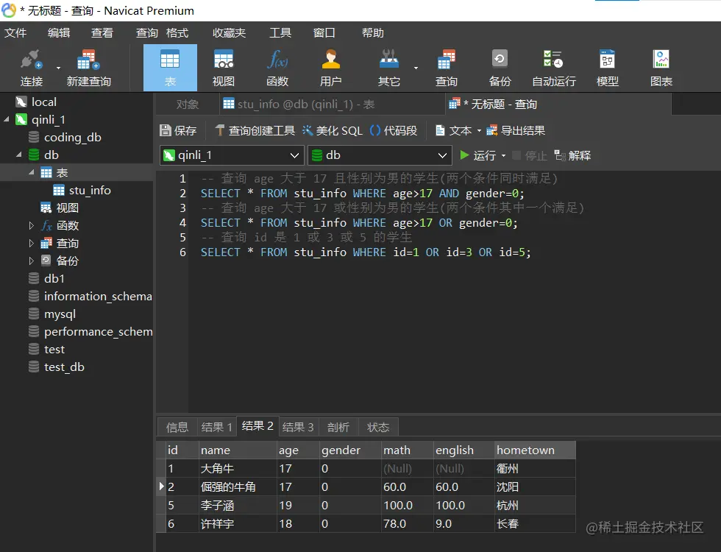Image resolution: width=721 pixels, height=552 pixels.
Task: Click the english column header
Action: (464, 450)
